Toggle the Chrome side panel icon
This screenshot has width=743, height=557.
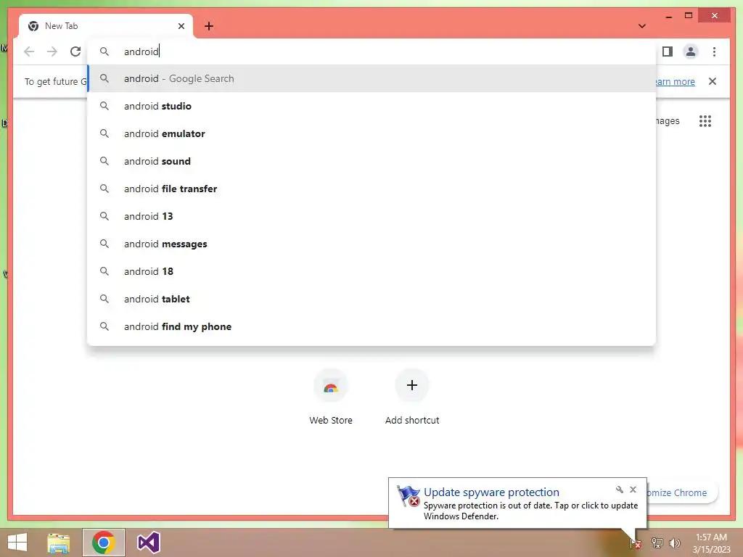[668, 51]
